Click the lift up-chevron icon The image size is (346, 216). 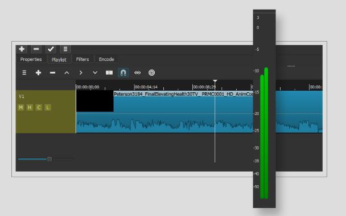click(67, 73)
